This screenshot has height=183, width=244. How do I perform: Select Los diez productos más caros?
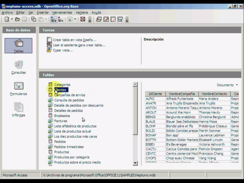(x=75, y=136)
